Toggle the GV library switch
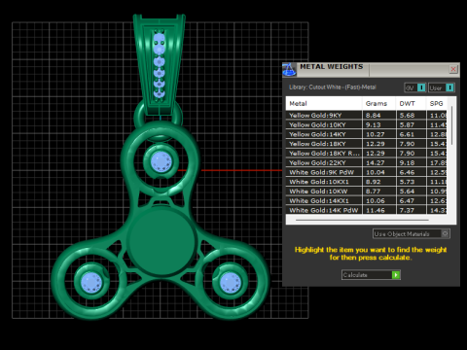Image resolution: width=467 pixels, height=350 pixels. pyautogui.click(x=414, y=87)
